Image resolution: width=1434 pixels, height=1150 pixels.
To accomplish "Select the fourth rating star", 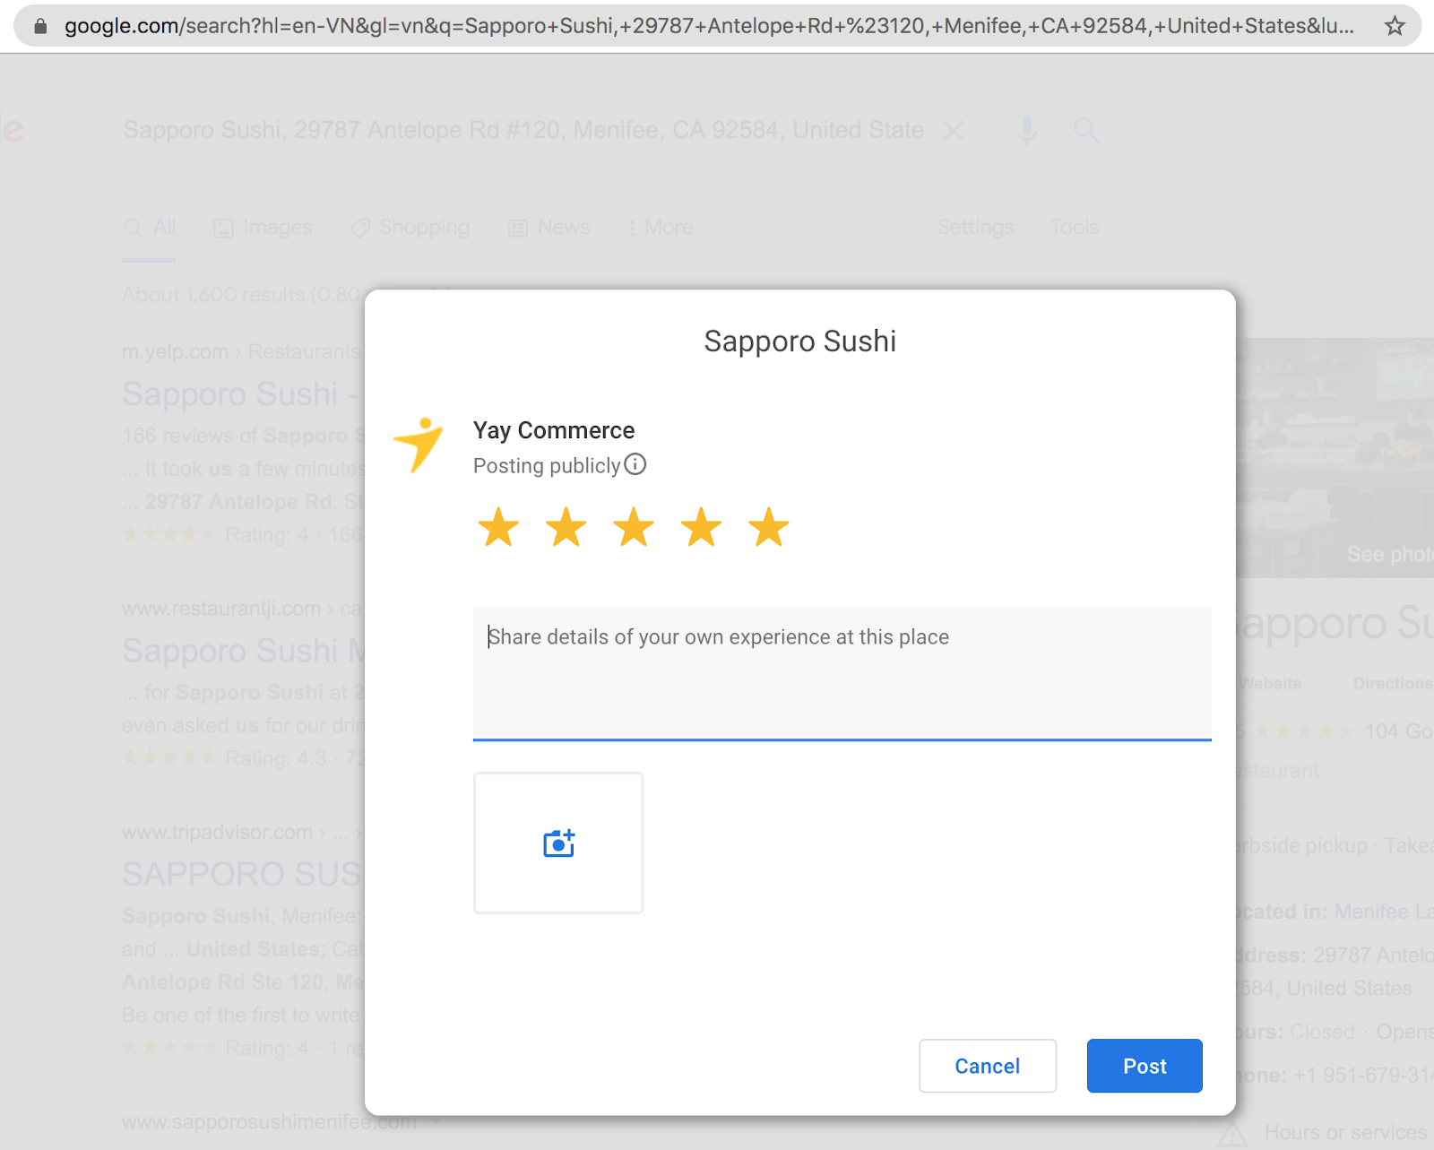I will (701, 527).
